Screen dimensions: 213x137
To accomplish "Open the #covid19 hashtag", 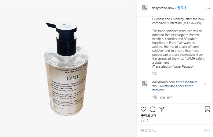I will tap(159, 90).
